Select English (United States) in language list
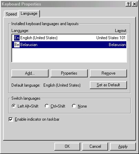 click(69, 38)
